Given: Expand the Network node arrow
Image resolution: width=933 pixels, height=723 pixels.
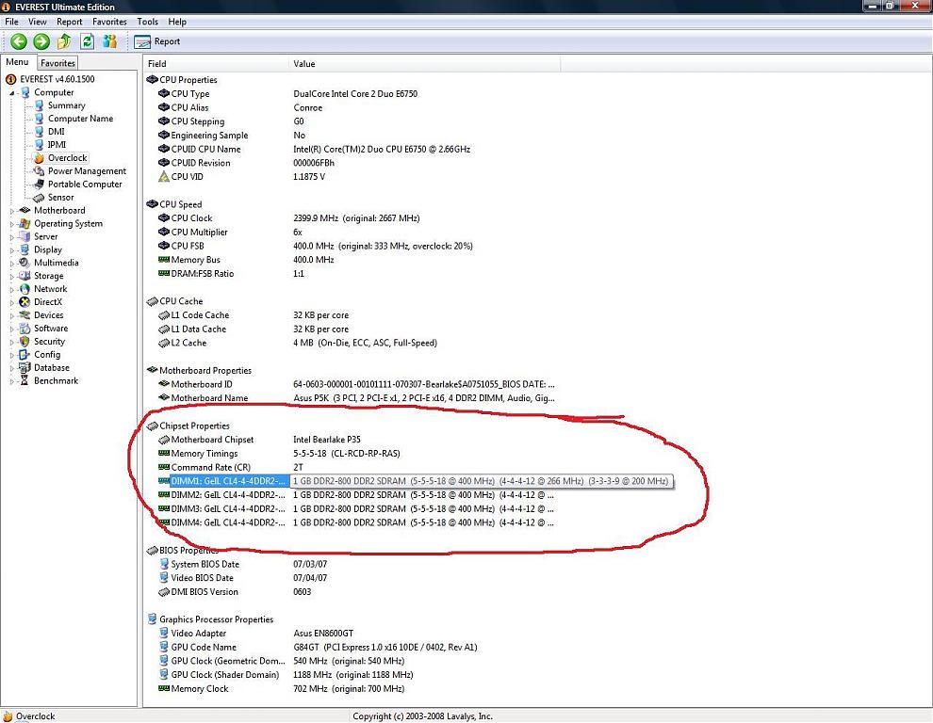Looking at the screenshot, I should click(x=12, y=289).
